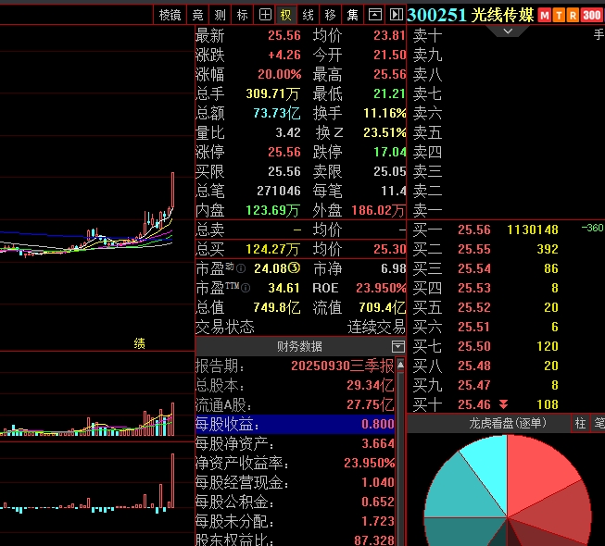605x546 pixels.
Task: Click the 买十 price 25.46
Action: [474, 404]
